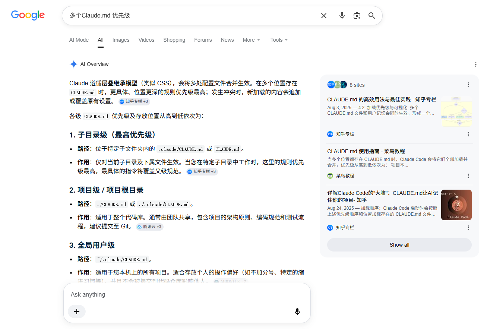The width and height of the screenshot is (487, 329).
Task: Click source favicons beside 8 sites
Action: (337, 85)
